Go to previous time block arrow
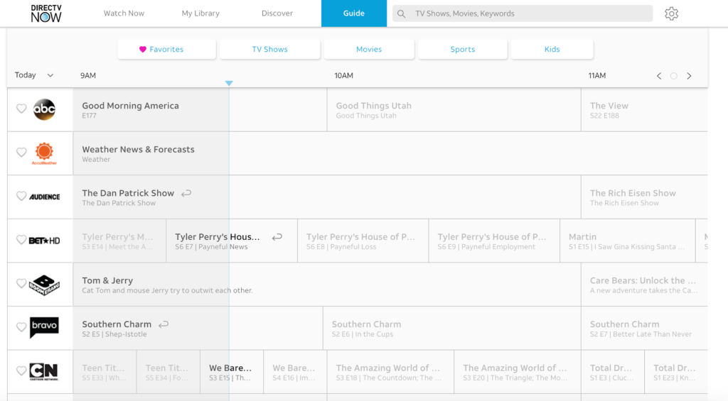The image size is (728, 401). pos(659,76)
